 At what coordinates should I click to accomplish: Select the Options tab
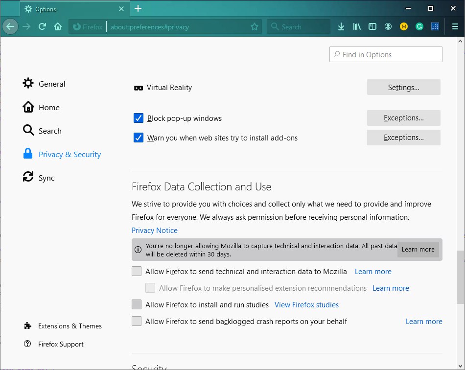(x=75, y=9)
